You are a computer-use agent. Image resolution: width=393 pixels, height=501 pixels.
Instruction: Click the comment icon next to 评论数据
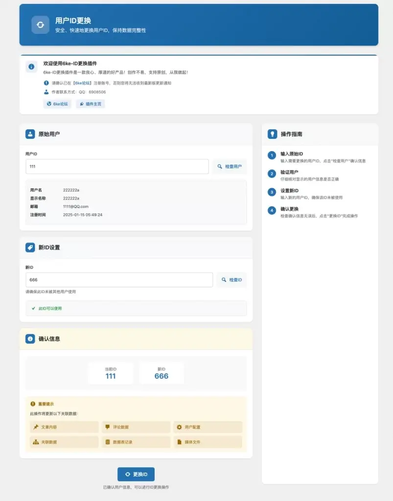(108, 427)
